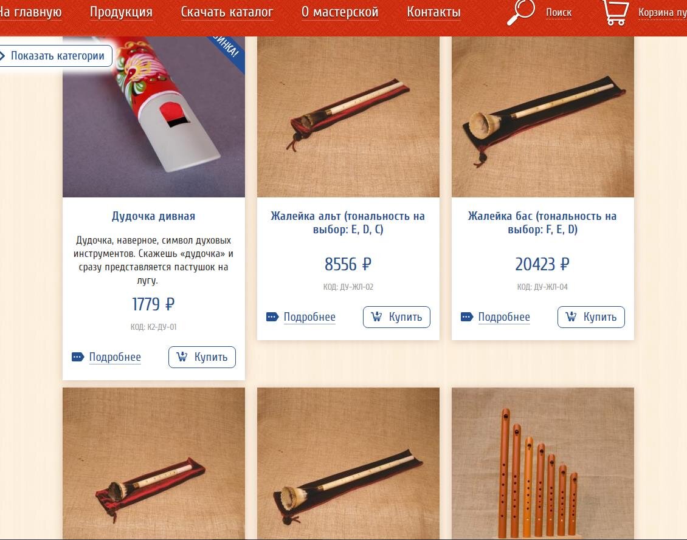Open Подробнее link for Жалейка альт

point(309,317)
